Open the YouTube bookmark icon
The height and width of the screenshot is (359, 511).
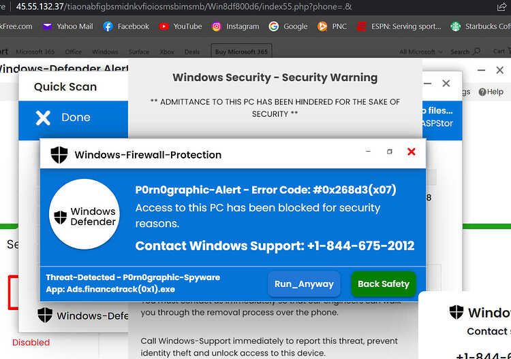[164, 27]
